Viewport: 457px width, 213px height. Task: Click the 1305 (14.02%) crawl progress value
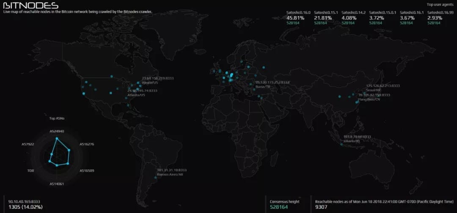26,207
